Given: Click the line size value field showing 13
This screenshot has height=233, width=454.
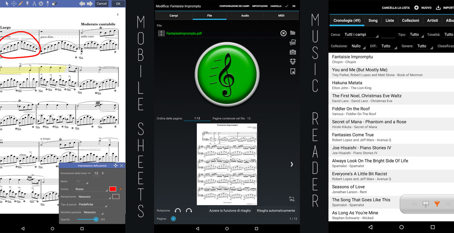Looking at the screenshot, I should point(96,173).
